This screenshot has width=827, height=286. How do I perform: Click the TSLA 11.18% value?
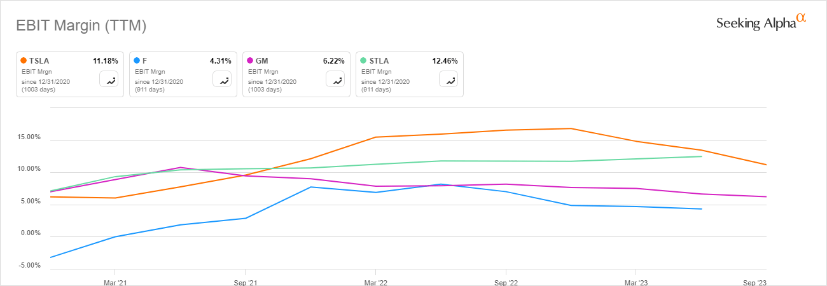pos(106,61)
